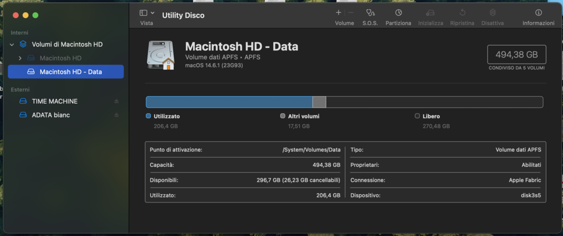
Task: Click the /System/Volumes/Data mount point value
Action: (311, 150)
